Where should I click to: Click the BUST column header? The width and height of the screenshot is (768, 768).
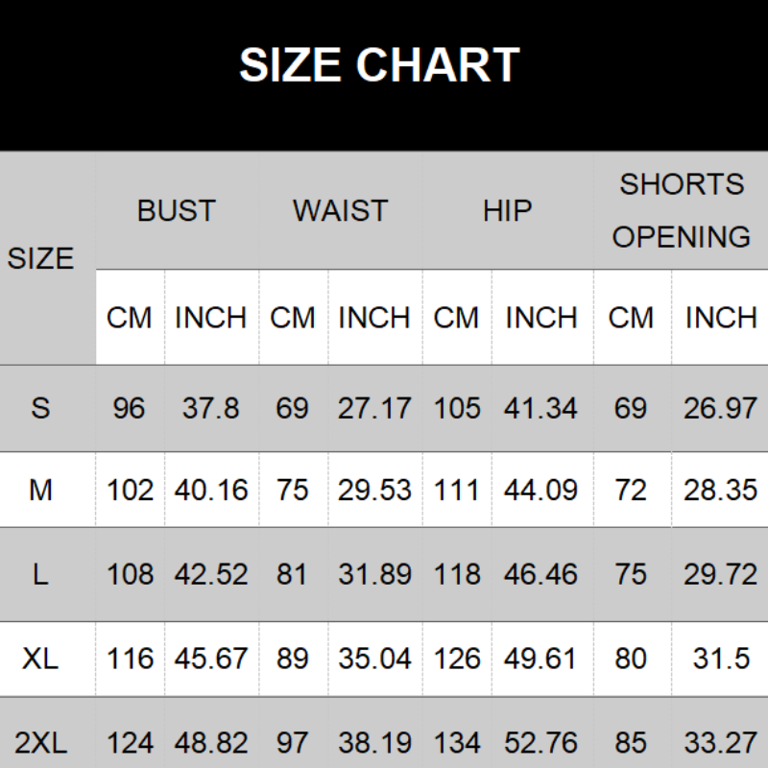tap(177, 210)
